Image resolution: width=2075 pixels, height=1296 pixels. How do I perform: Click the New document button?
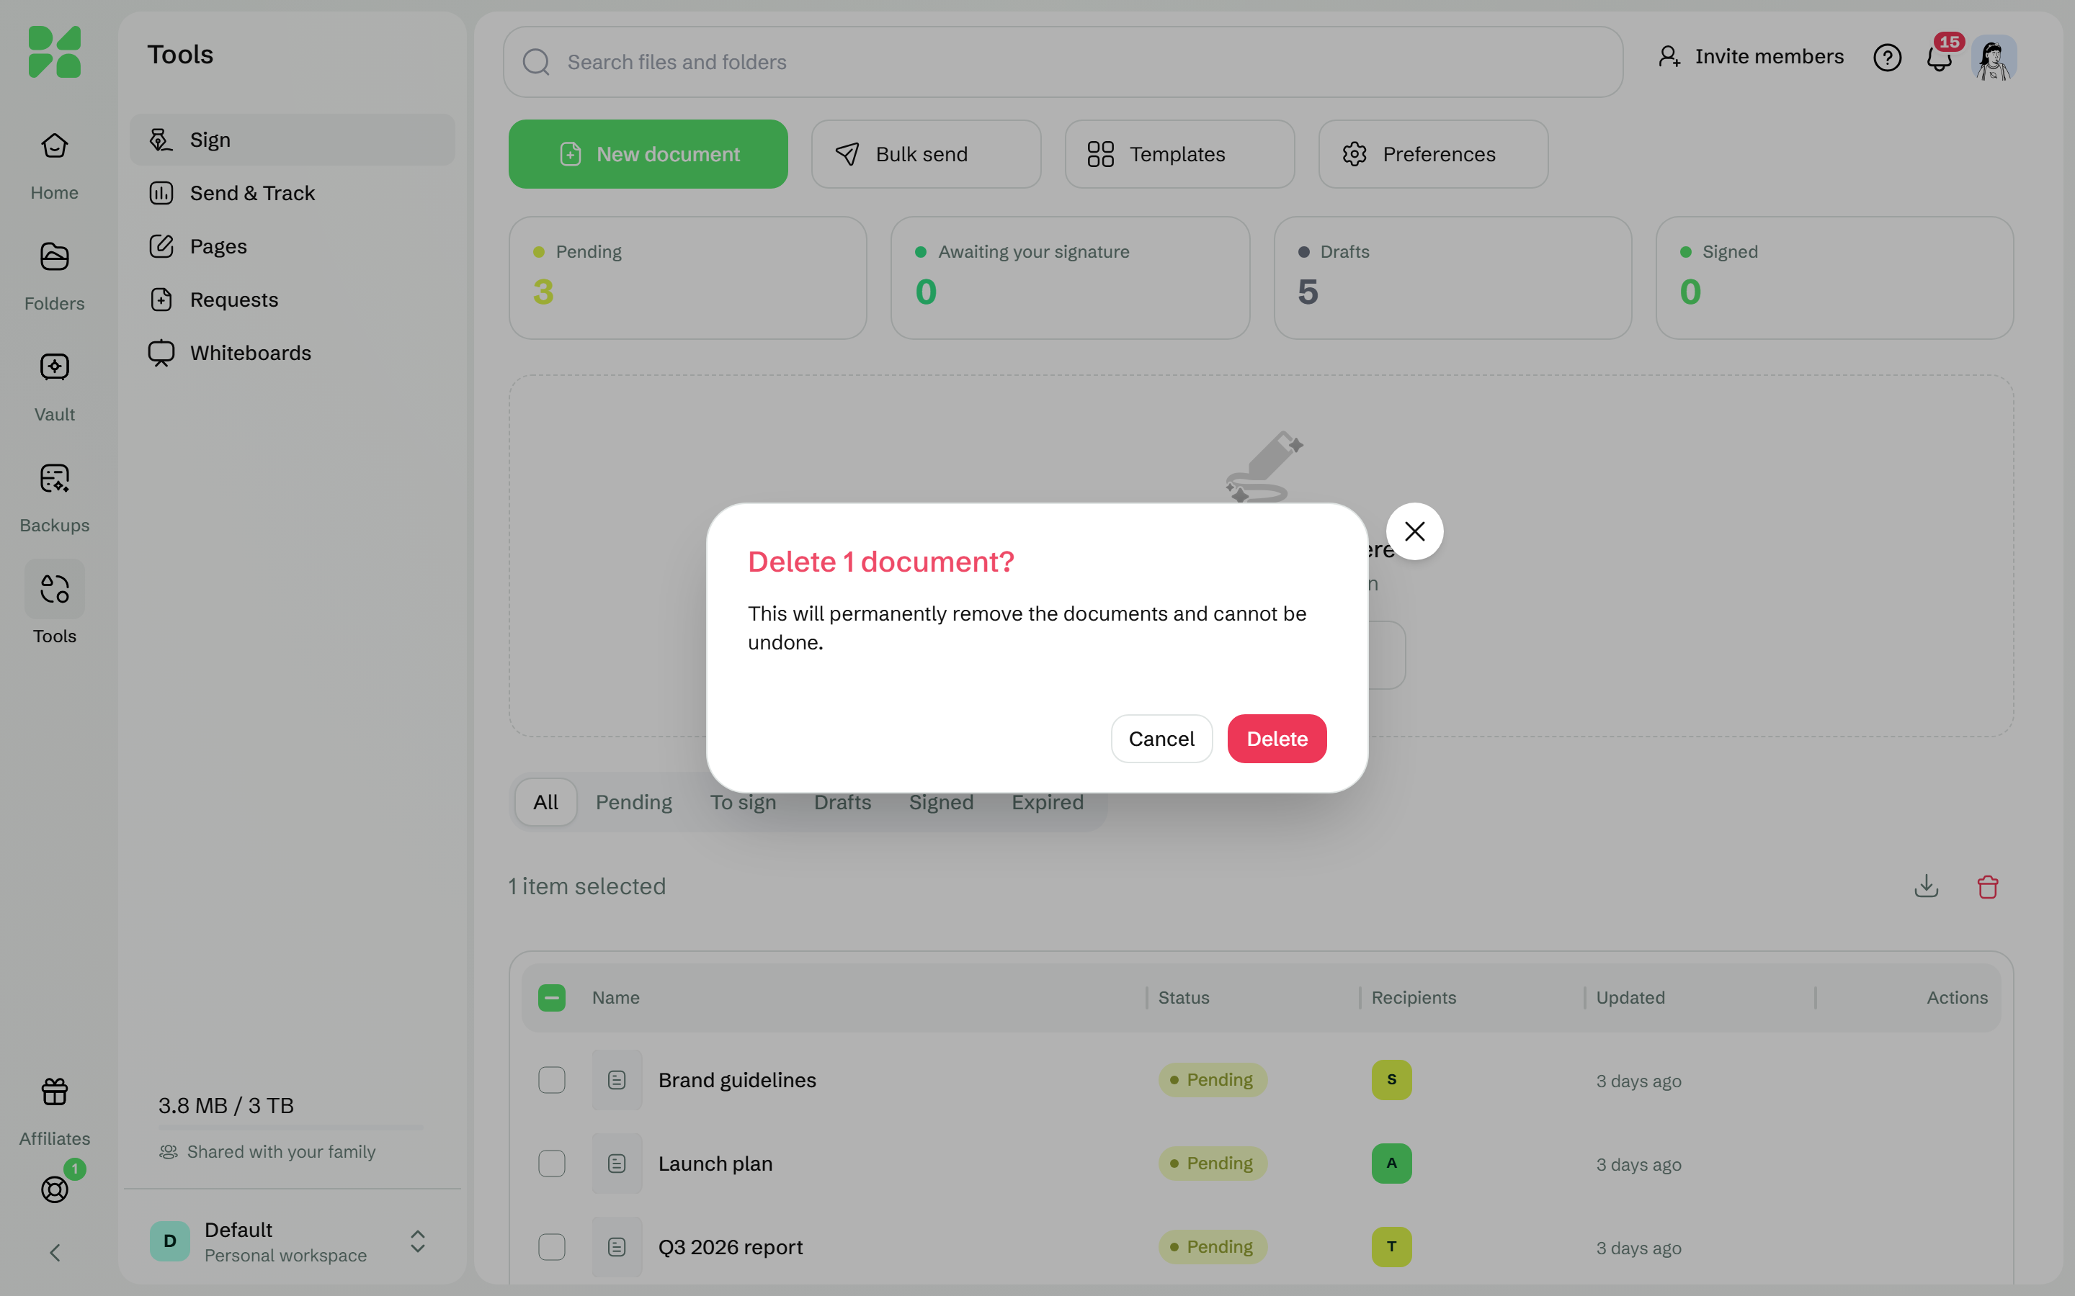tap(648, 154)
